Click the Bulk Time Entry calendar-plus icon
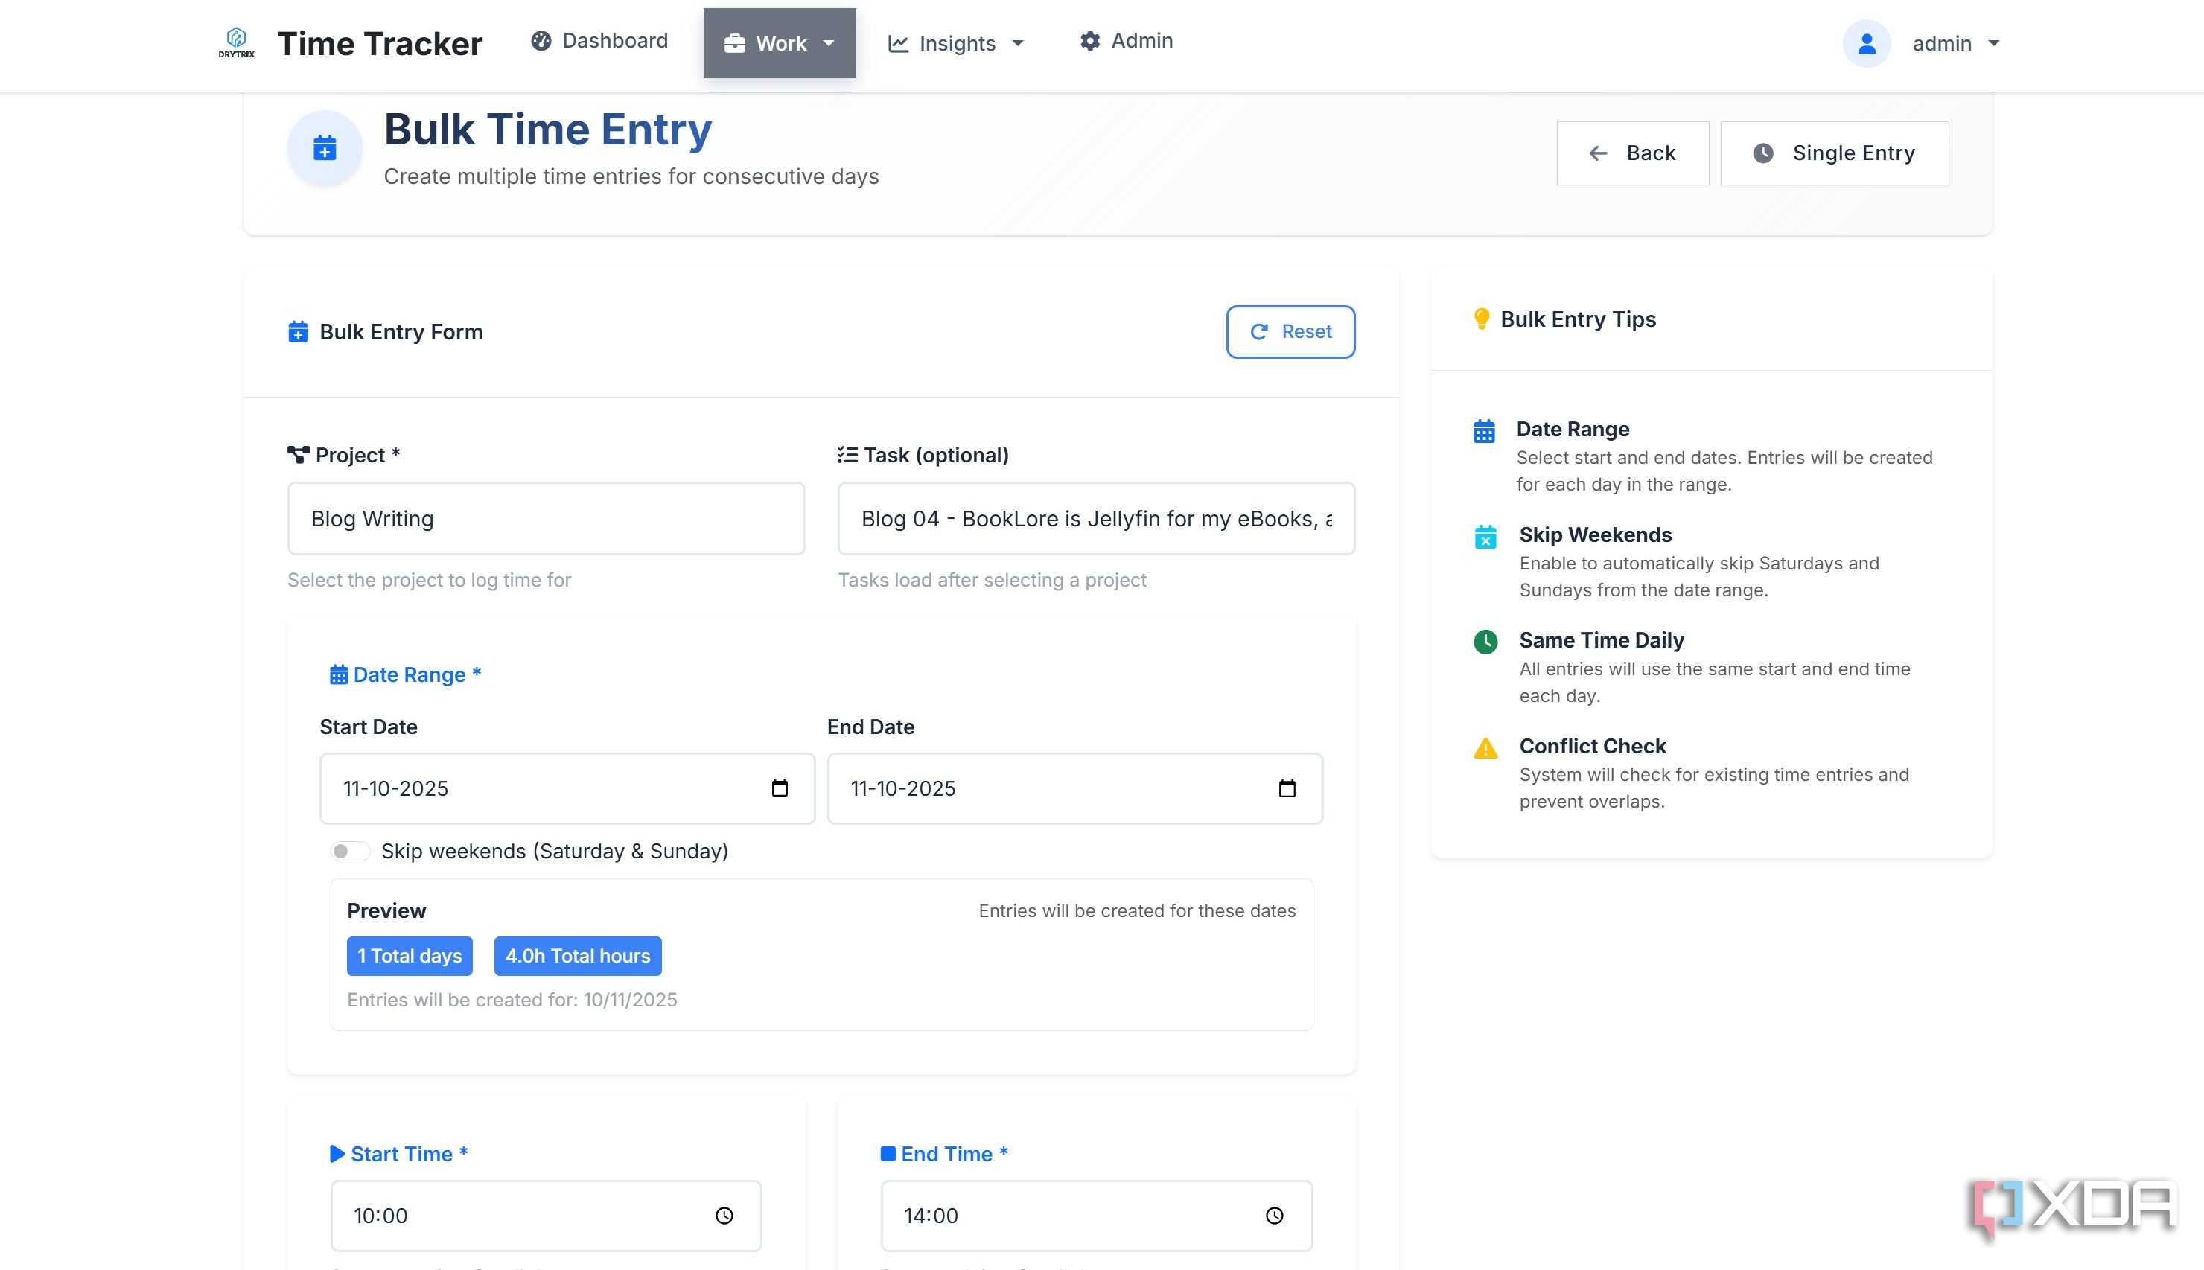Image resolution: width=2204 pixels, height=1270 pixels. tap(325, 148)
